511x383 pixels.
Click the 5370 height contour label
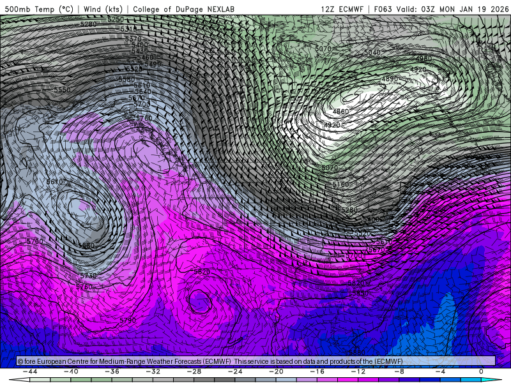coord(133,39)
